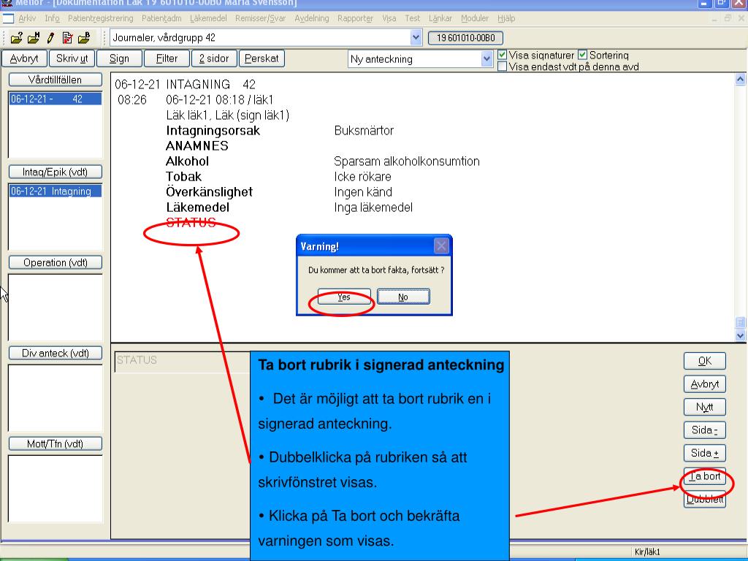Viewport: 748px width, 561px height.
Task: Click the pencil icon in toolbar
Action: point(50,38)
